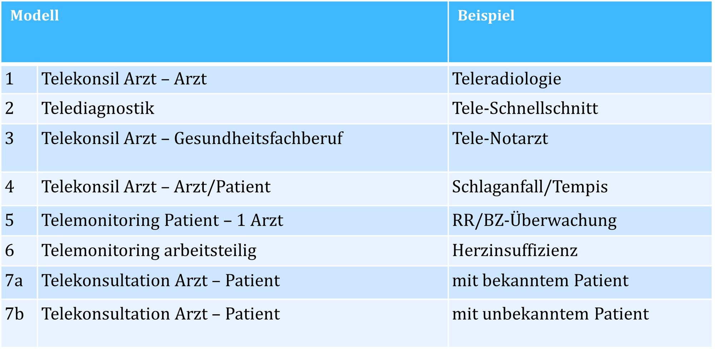Select the Telediagnostik cell
Screen dimensions: 715x349
click(x=98, y=109)
